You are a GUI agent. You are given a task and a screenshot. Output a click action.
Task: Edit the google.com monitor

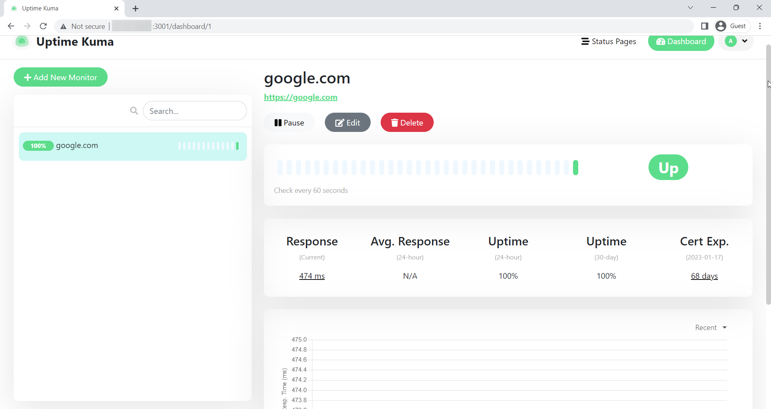(348, 122)
